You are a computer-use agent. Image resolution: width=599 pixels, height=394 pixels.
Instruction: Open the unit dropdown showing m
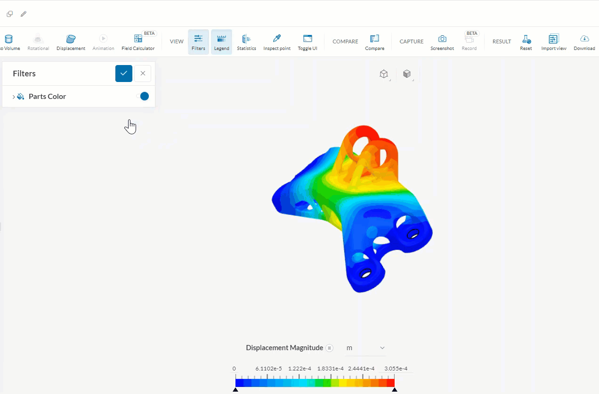point(365,348)
